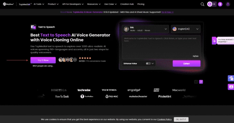Click inside the text-to-speech input box
Image resolution: width=234 pixels, height=123 pixels.
pos(161,47)
